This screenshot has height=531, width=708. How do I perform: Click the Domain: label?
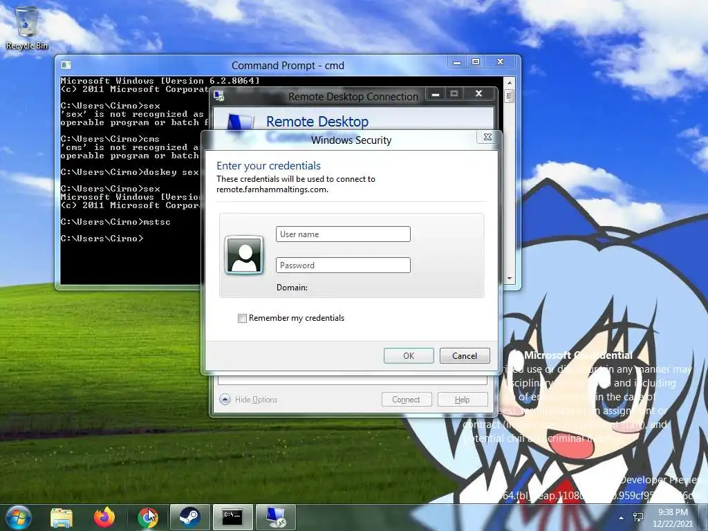click(x=292, y=288)
